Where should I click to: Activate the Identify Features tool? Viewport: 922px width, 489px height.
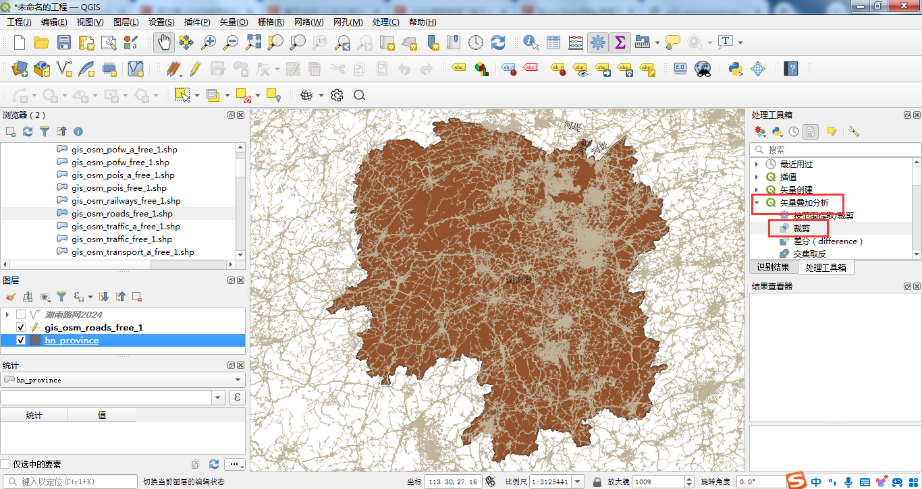coord(531,42)
